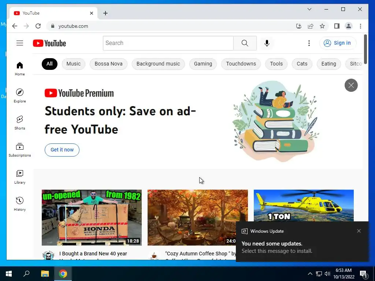Select the Tools filter chip
Screen dimensions: 375x281
tap(276, 64)
